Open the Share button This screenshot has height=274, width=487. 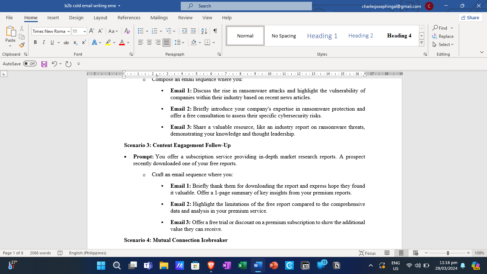470,17
